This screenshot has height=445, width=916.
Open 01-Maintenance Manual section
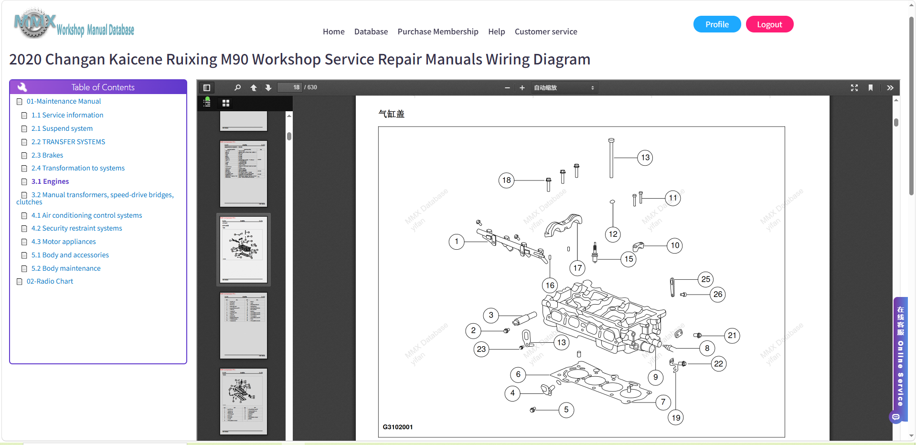[x=64, y=101]
